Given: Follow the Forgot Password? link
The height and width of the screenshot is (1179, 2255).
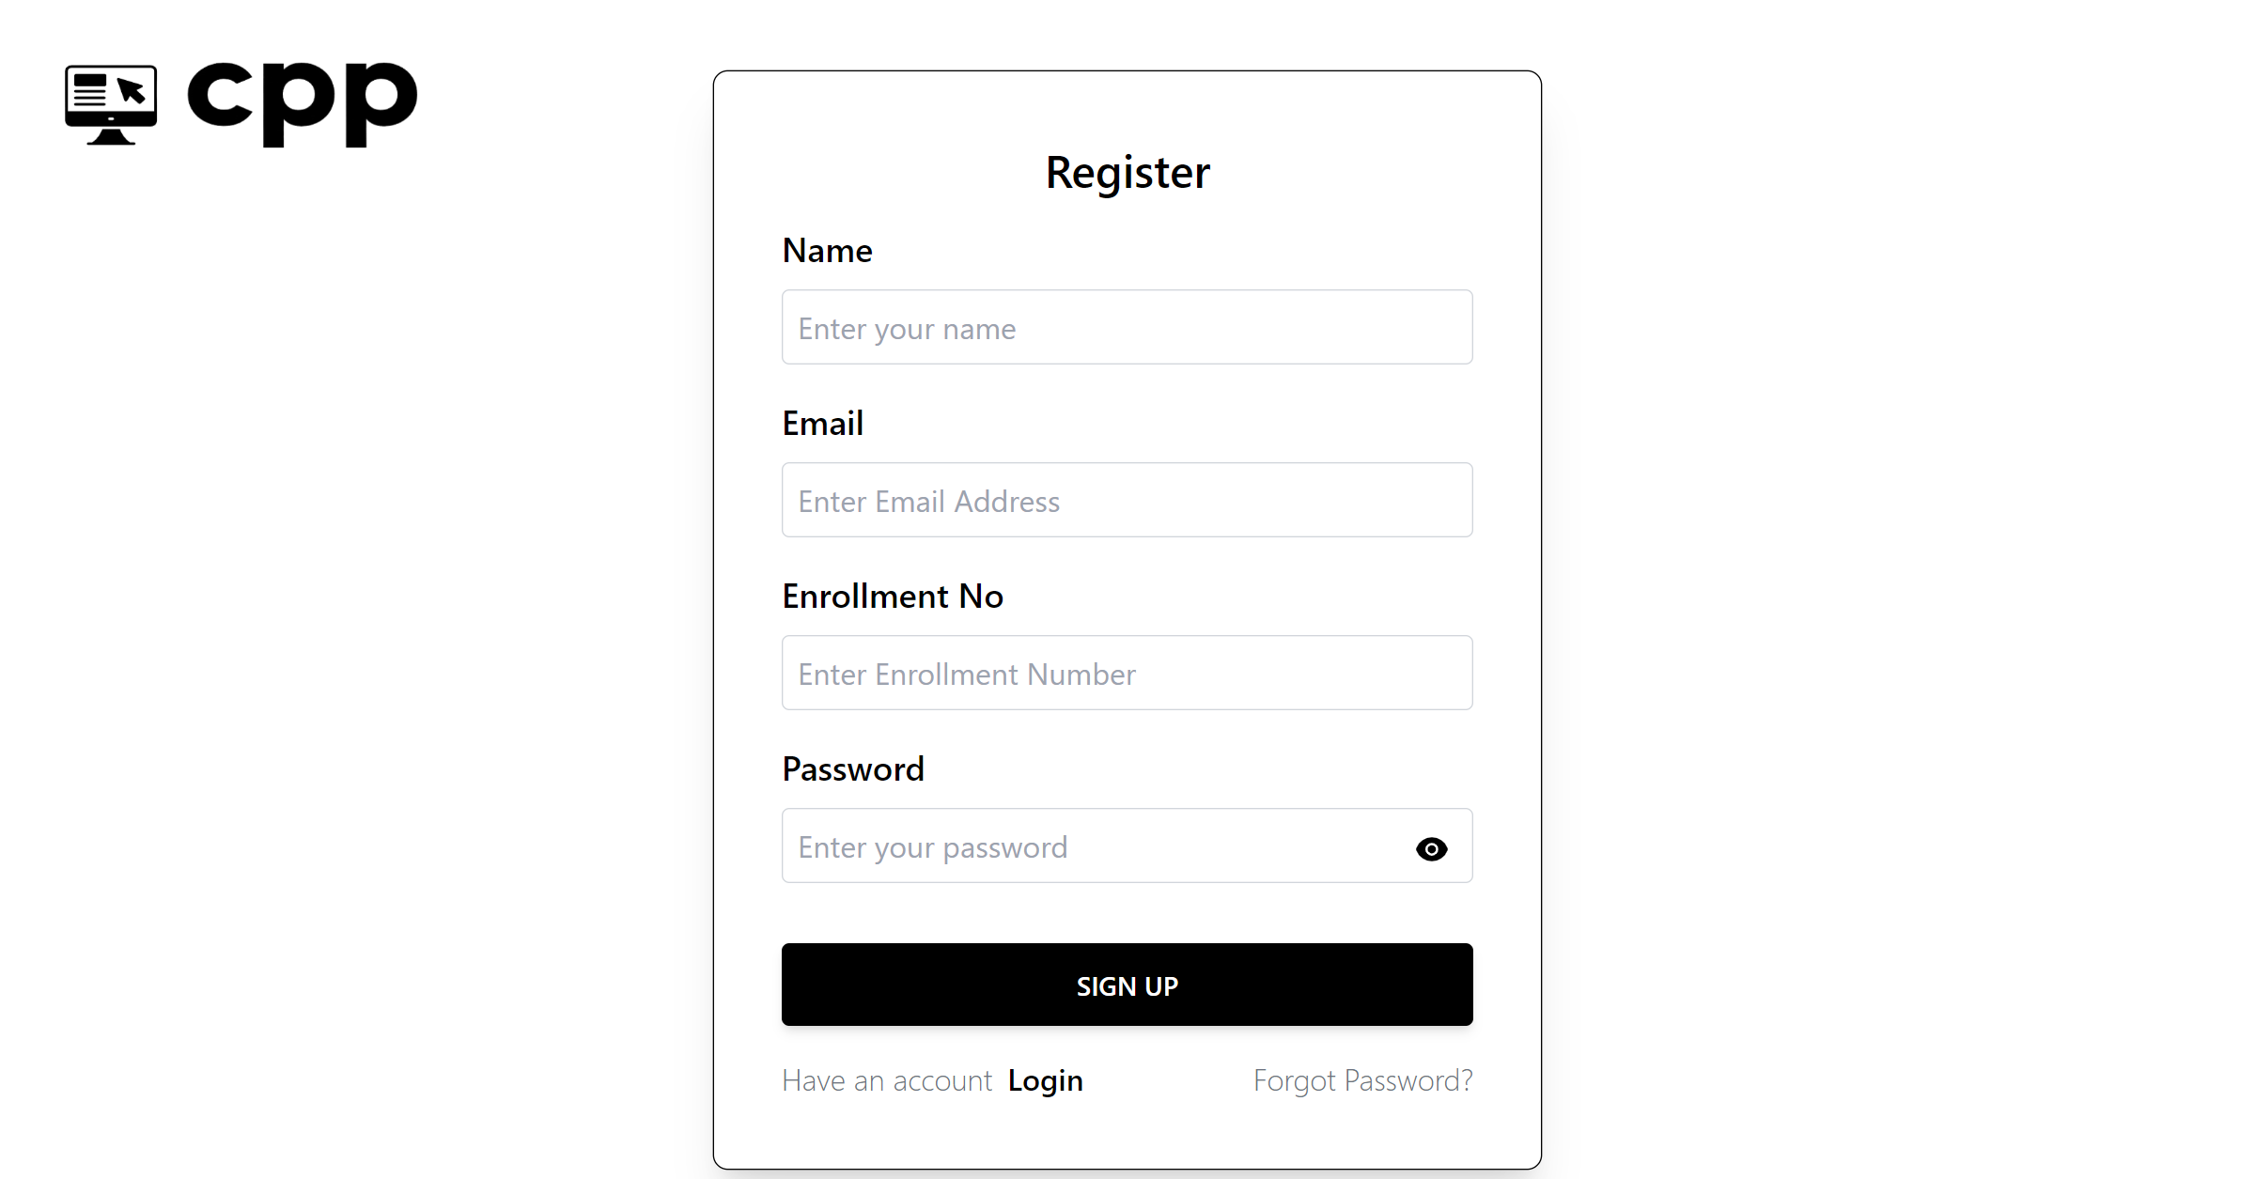Looking at the screenshot, I should 1362,1081.
